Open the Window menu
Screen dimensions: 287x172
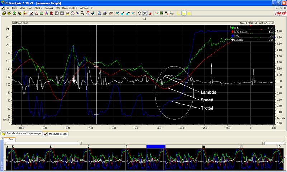[x=84, y=8]
